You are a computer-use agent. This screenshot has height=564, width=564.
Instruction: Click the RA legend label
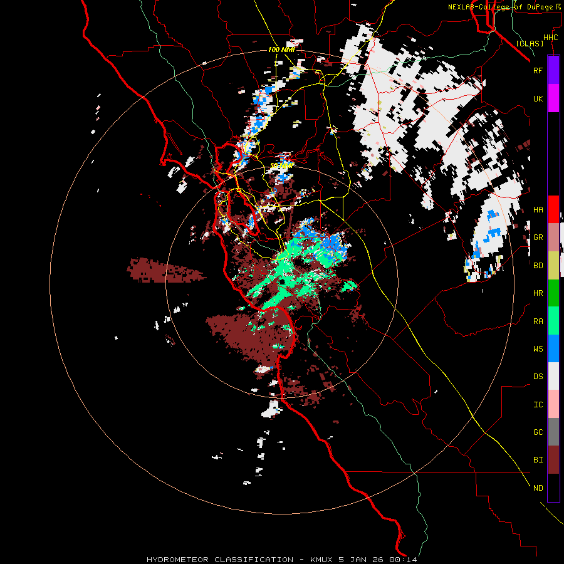(x=538, y=321)
